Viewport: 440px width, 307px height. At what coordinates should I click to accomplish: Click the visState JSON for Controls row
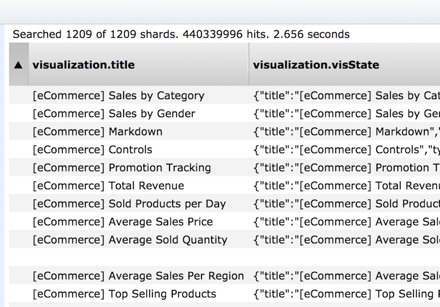point(346,150)
